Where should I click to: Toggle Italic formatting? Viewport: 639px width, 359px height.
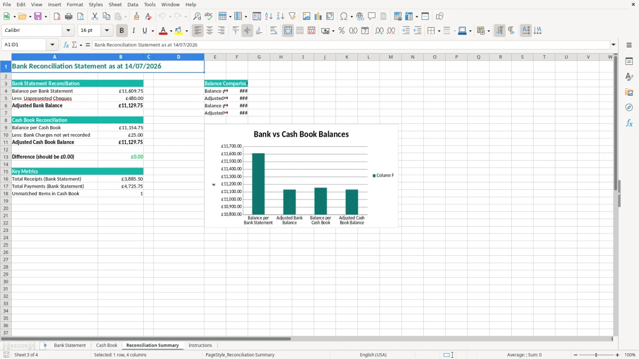pyautogui.click(x=134, y=31)
